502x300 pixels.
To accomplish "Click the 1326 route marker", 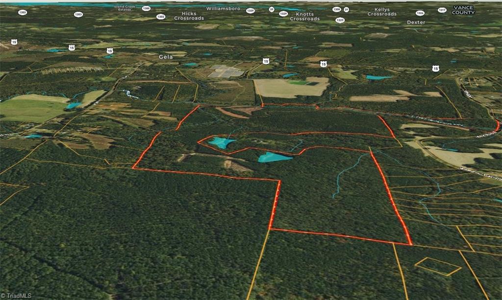I will [420, 13].
